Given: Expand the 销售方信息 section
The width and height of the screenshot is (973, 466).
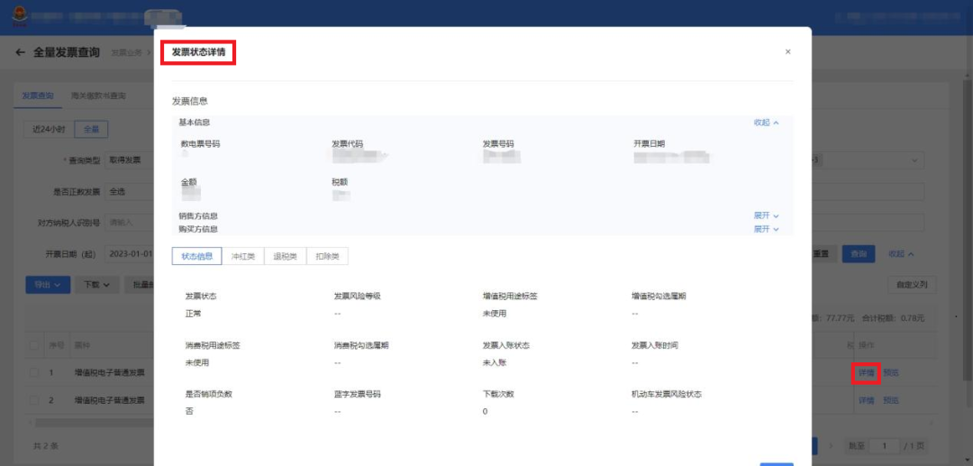Looking at the screenshot, I should click(767, 216).
